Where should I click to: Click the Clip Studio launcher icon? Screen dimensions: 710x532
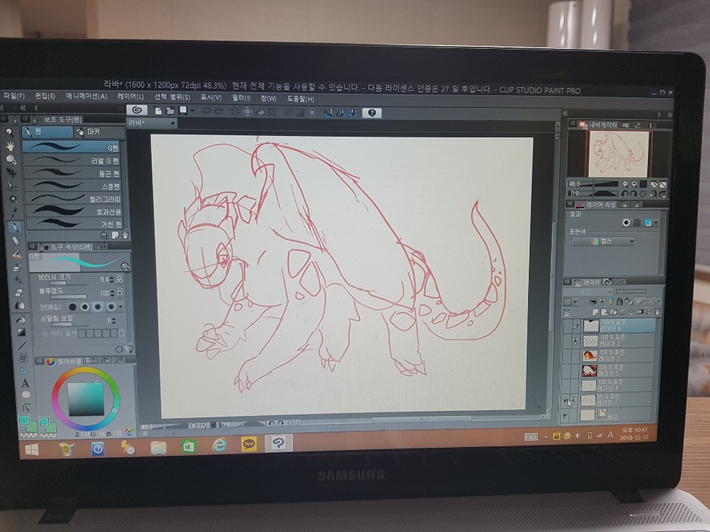pyautogui.click(x=138, y=111)
